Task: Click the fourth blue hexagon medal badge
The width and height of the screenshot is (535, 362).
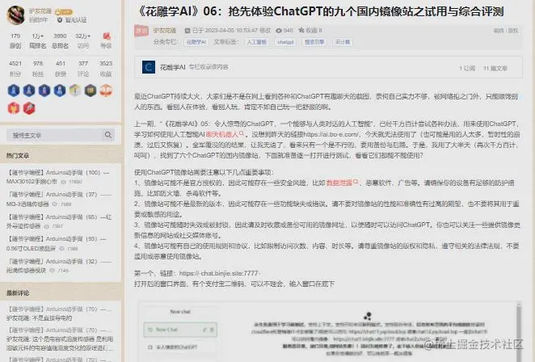Action: [60, 90]
